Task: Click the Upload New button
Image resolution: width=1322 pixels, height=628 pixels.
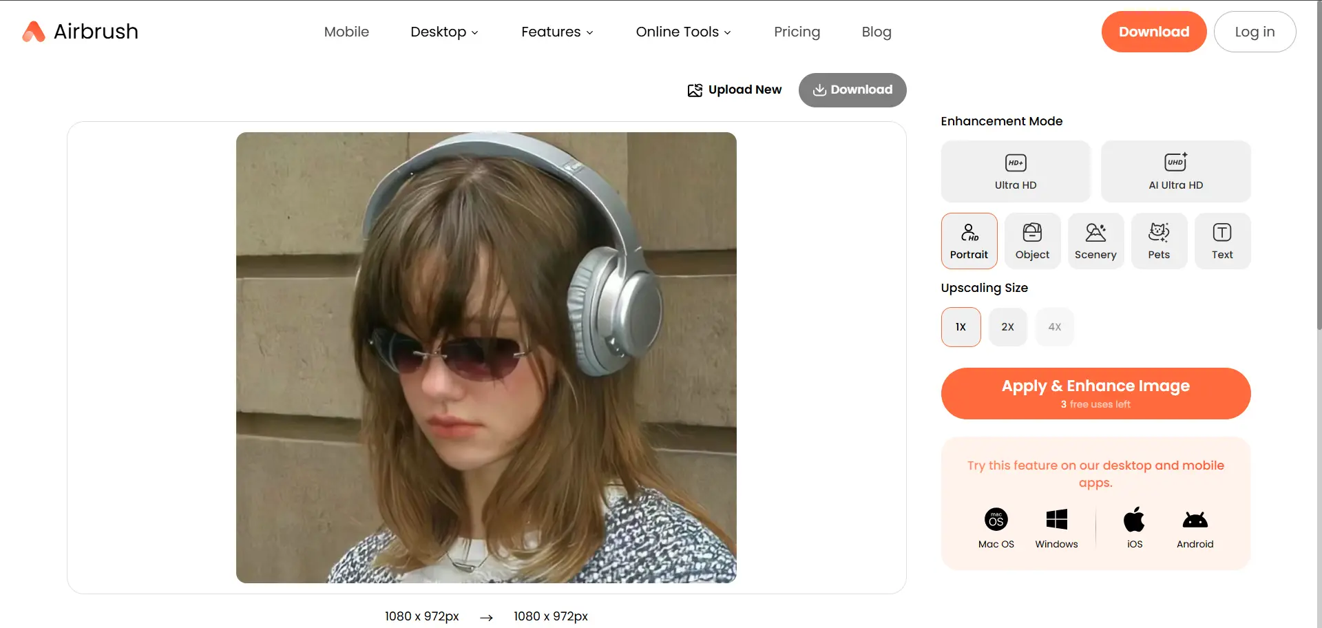Action: click(x=734, y=90)
